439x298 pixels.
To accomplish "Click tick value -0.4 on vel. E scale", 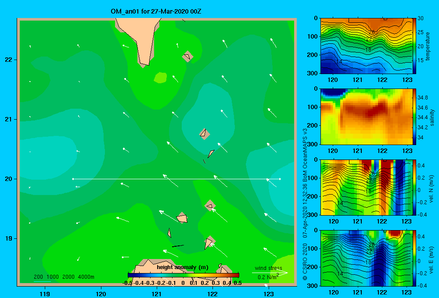I will (422, 285).
